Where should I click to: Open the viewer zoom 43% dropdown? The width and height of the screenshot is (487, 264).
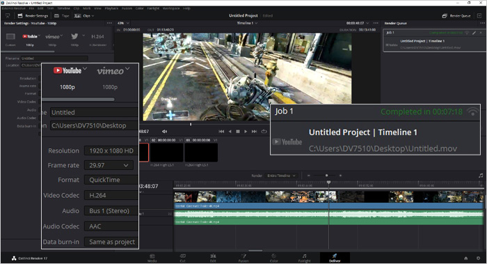tap(123, 23)
